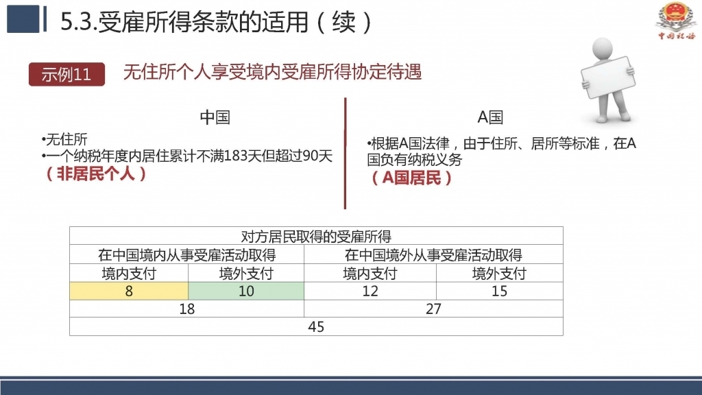Click the cell 在中国境内从事受雇活动取得
Image resolution: width=702 pixels, height=395 pixels.
tap(186, 255)
